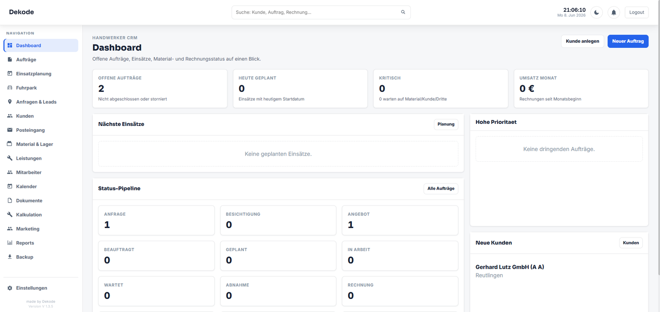Click the Dekode logo
Image resolution: width=660 pixels, height=312 pixels.
pos(21,12)
